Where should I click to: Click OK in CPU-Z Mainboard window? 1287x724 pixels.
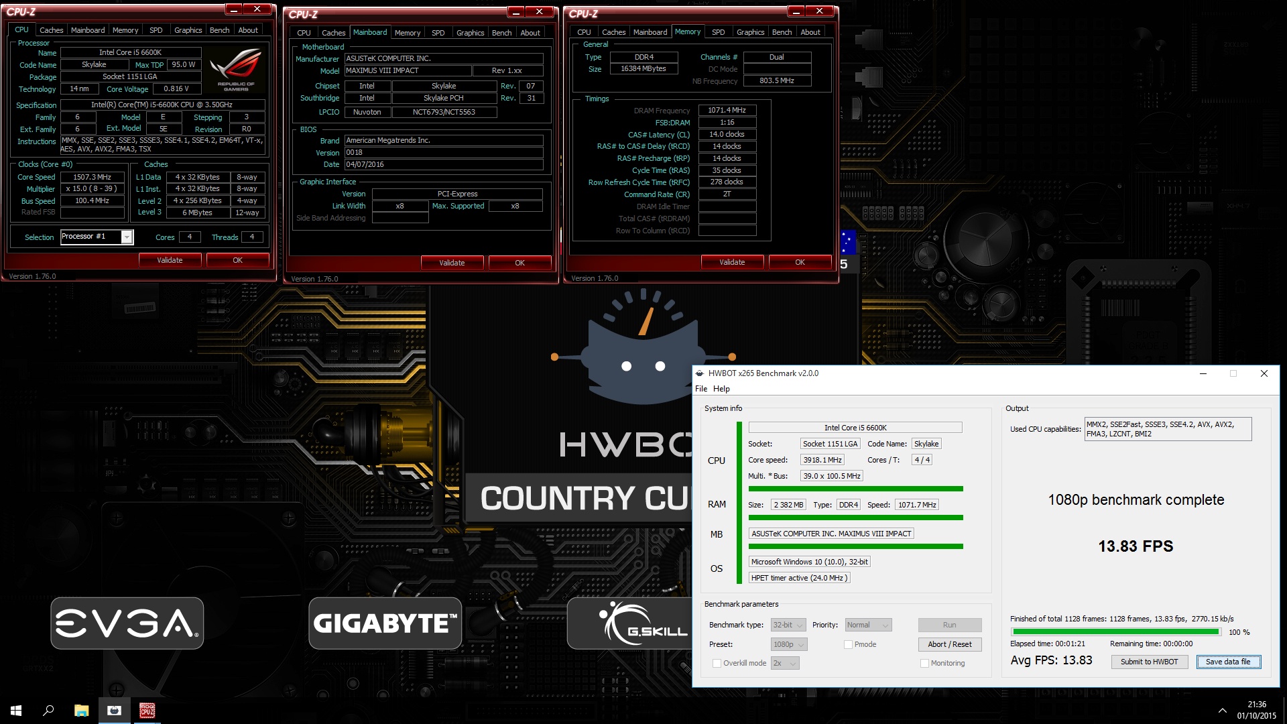[519, 263]
